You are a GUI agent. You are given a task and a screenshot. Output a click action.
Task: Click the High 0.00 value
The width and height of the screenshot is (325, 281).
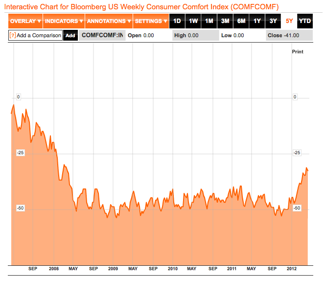click(186, 35)
